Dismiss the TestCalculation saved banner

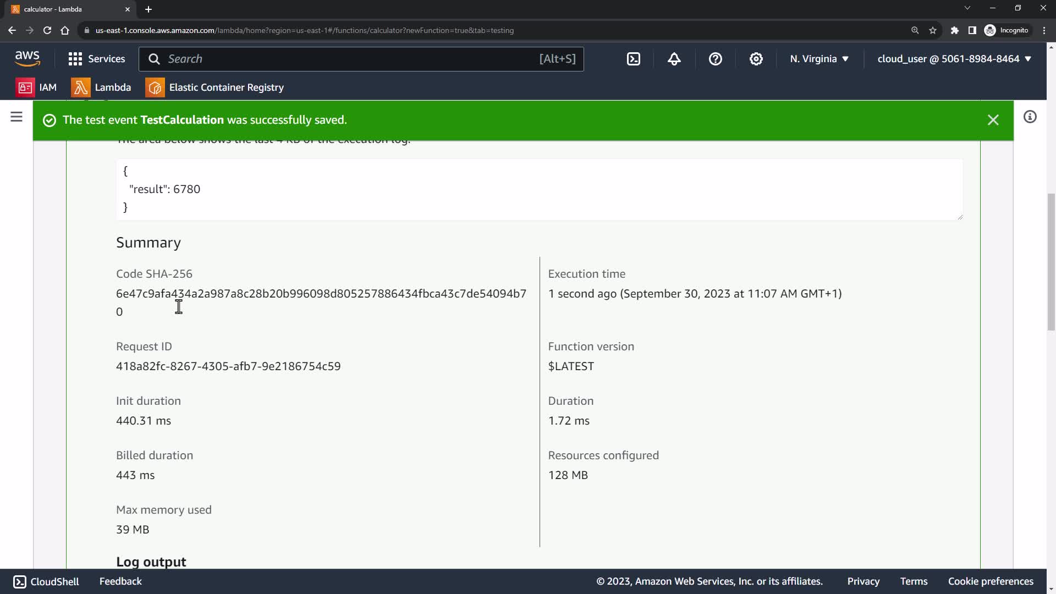[993, 120]
